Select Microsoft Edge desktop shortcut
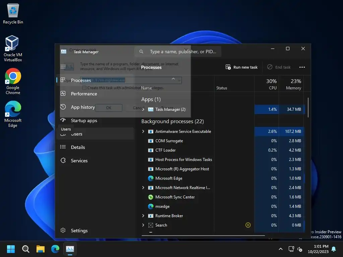The image size is (343, 257). 13,114
